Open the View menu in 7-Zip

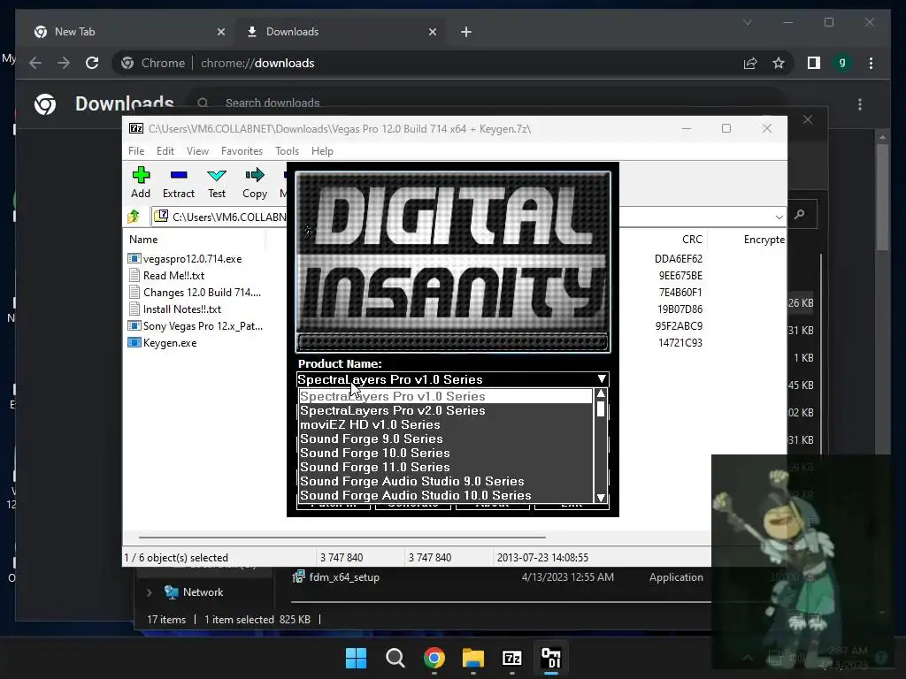[x=197, y=150]
